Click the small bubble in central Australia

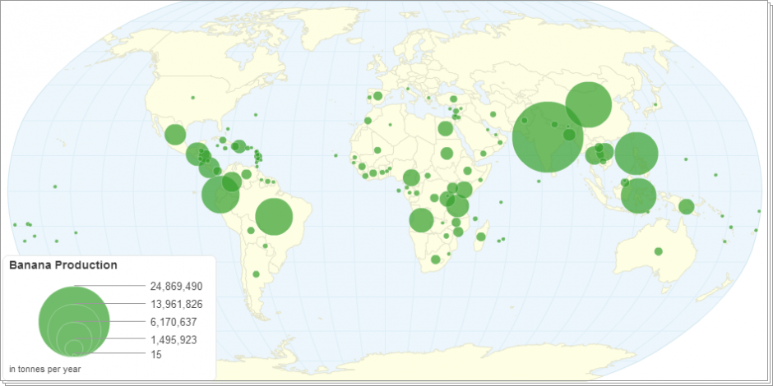click(658, 251)
